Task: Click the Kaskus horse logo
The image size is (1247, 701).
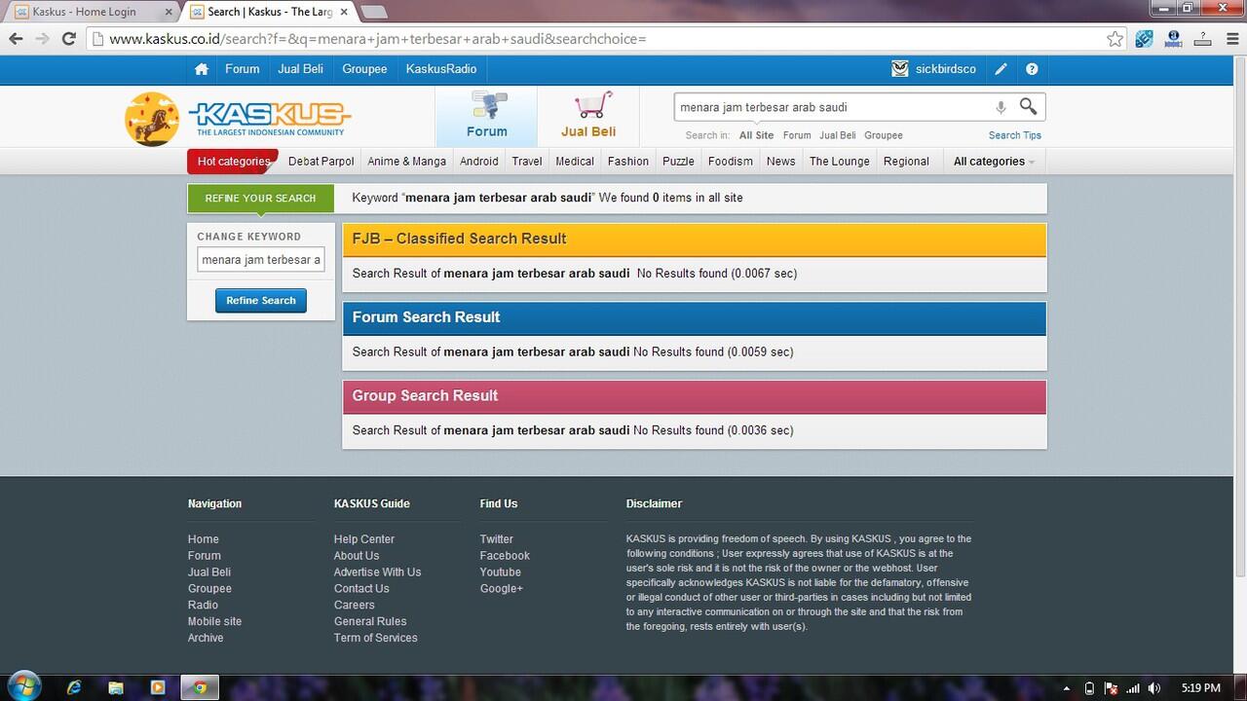Action: [x=152, y=120]
